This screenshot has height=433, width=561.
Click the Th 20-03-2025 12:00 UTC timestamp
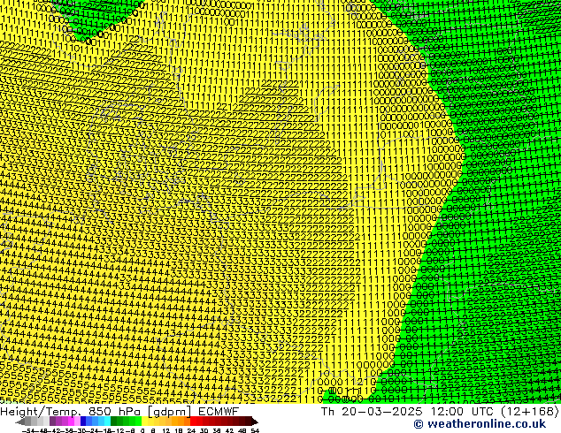[x=440, y=411]
